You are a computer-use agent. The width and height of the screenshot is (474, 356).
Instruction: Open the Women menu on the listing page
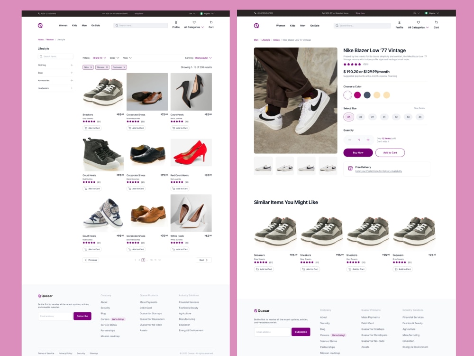pos(63,26)
